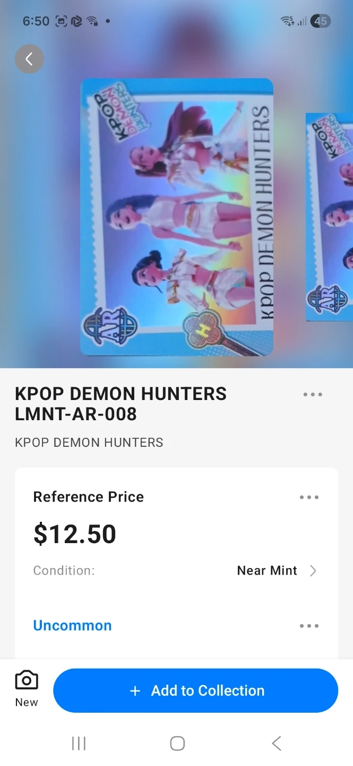The height and width of the screenshot is (766, 353).
Task: Tap Android home navigation button
Action: tap(177, 743)
